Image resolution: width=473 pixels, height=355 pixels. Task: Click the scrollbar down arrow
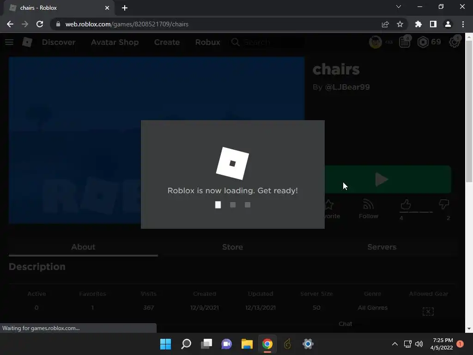tap(469, 329)
